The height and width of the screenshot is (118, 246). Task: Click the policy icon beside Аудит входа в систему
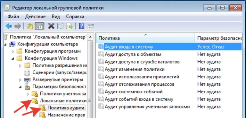(x=101, y=47)
